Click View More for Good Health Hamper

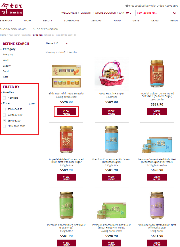(x=112, y=112)
